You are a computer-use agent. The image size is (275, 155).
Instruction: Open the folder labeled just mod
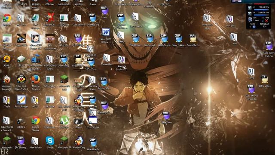[x=234, y=37]
